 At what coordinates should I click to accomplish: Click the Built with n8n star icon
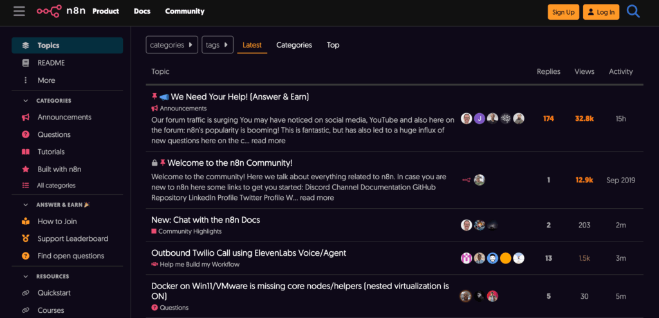click(26, 170)
